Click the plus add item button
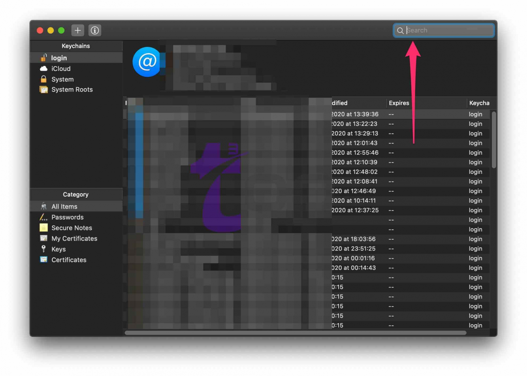 78,30
